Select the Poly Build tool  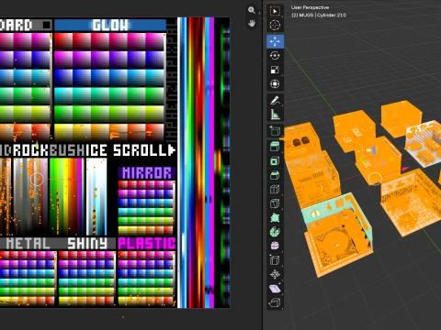(275, 217)
